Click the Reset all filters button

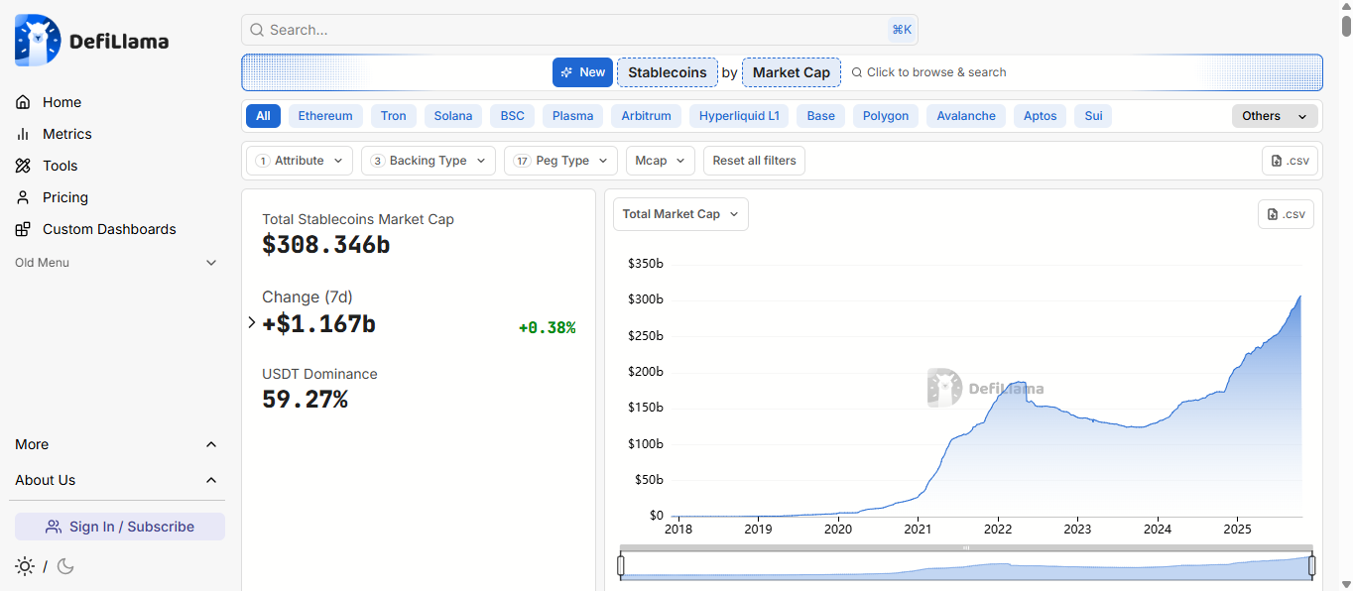(754, 161)
